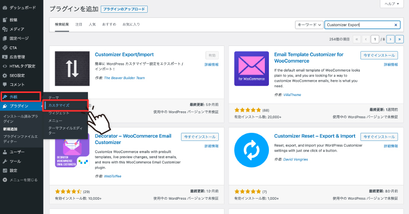
Task: Click the メディア sidebar icon
Action: pos(5,29)
